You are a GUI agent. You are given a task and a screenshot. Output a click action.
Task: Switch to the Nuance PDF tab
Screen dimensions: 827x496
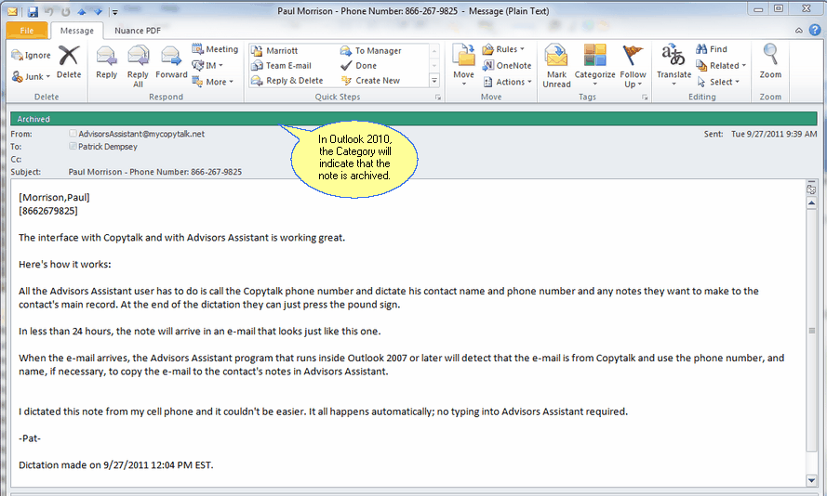click(x=138, y=31)
